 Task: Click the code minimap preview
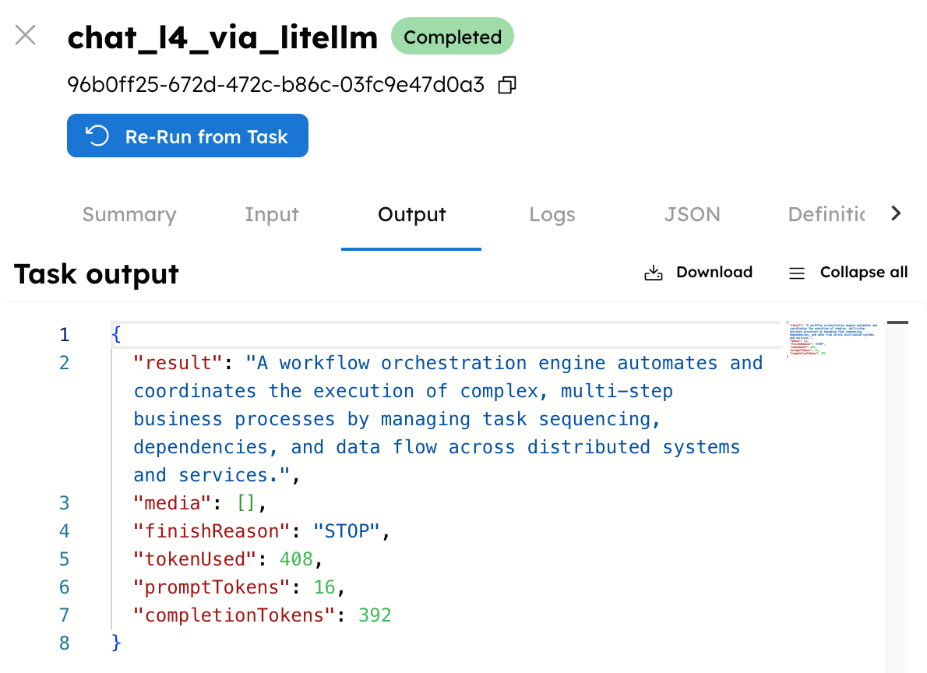pos(833,340)
